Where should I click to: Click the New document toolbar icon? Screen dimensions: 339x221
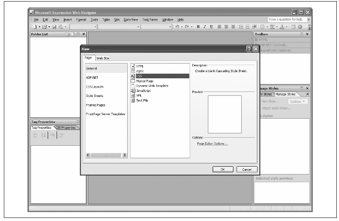coord(35,27)
